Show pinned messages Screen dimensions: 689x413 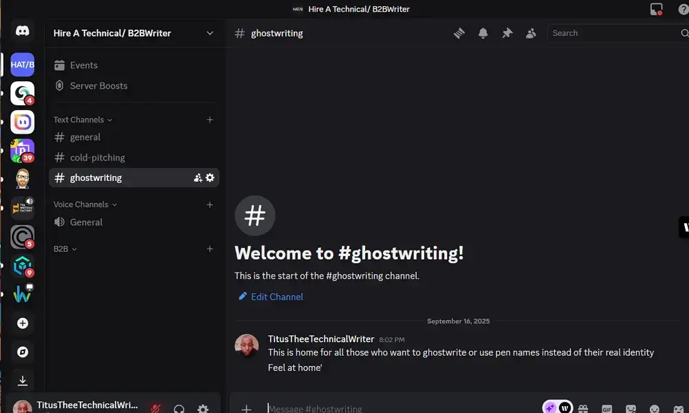(507, 33)
